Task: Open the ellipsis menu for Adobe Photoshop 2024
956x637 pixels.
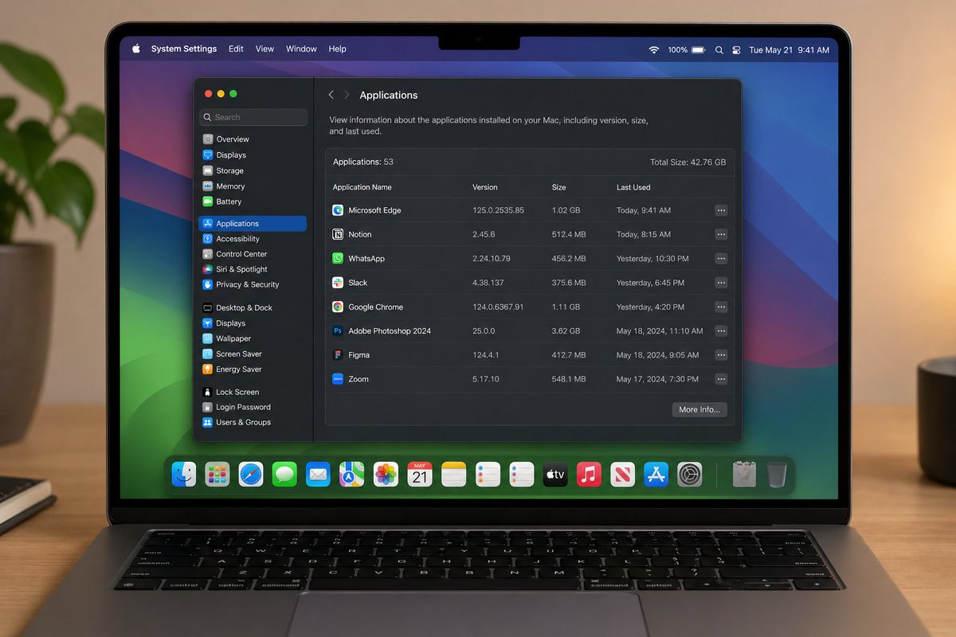Action: (x=721, y=330)
